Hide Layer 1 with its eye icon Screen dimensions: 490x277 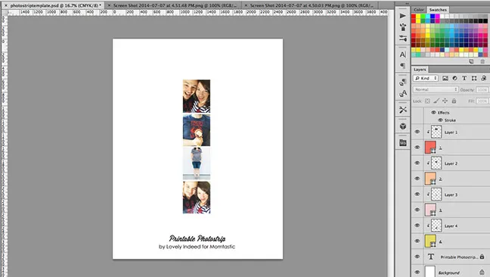[417, 132]
